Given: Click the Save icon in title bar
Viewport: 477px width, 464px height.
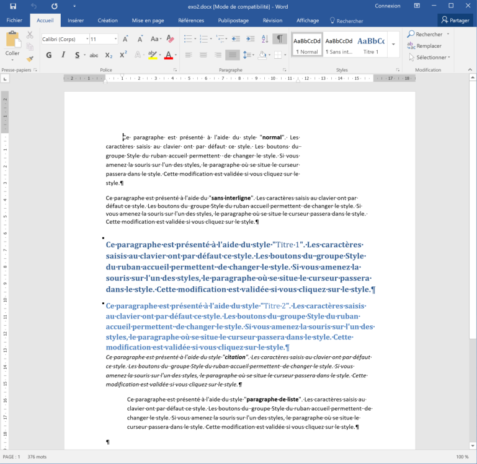Looking at the screenshot, I should coord(13,6).
